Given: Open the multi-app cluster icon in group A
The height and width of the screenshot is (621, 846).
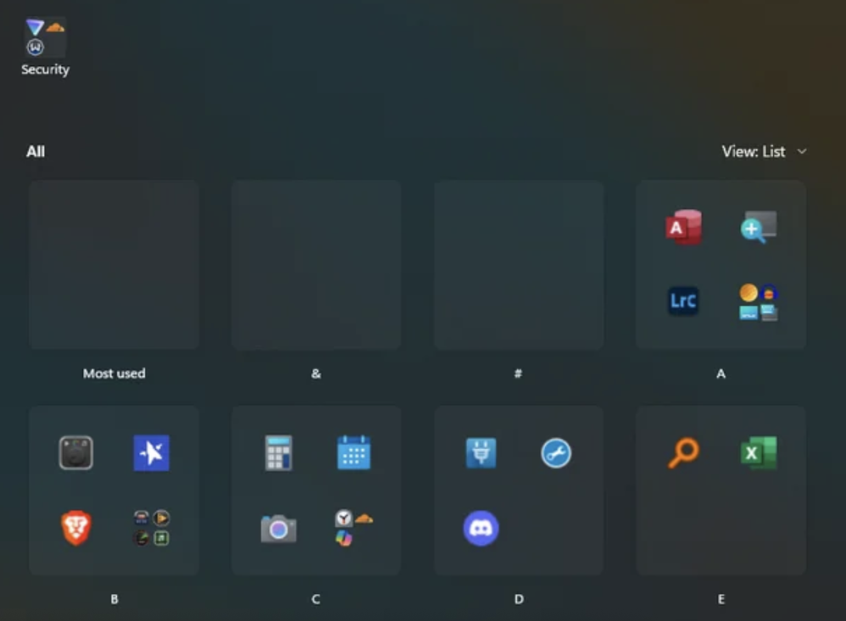Looking at the screenshot, I should [x=758, y=302].
